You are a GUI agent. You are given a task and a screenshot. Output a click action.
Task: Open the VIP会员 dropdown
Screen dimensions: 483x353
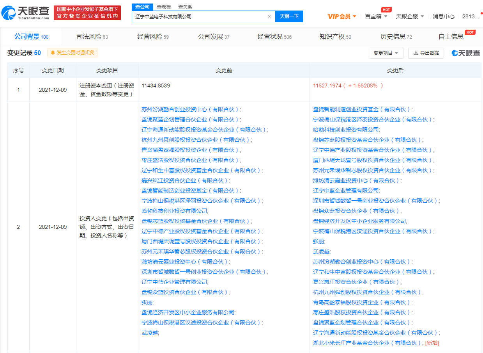point(342,16)
